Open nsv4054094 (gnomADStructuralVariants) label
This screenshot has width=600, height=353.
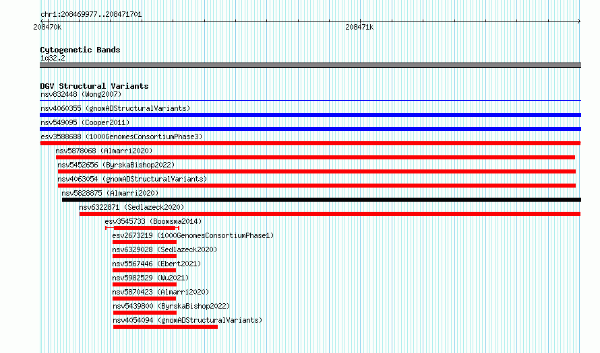coord(187,320)
